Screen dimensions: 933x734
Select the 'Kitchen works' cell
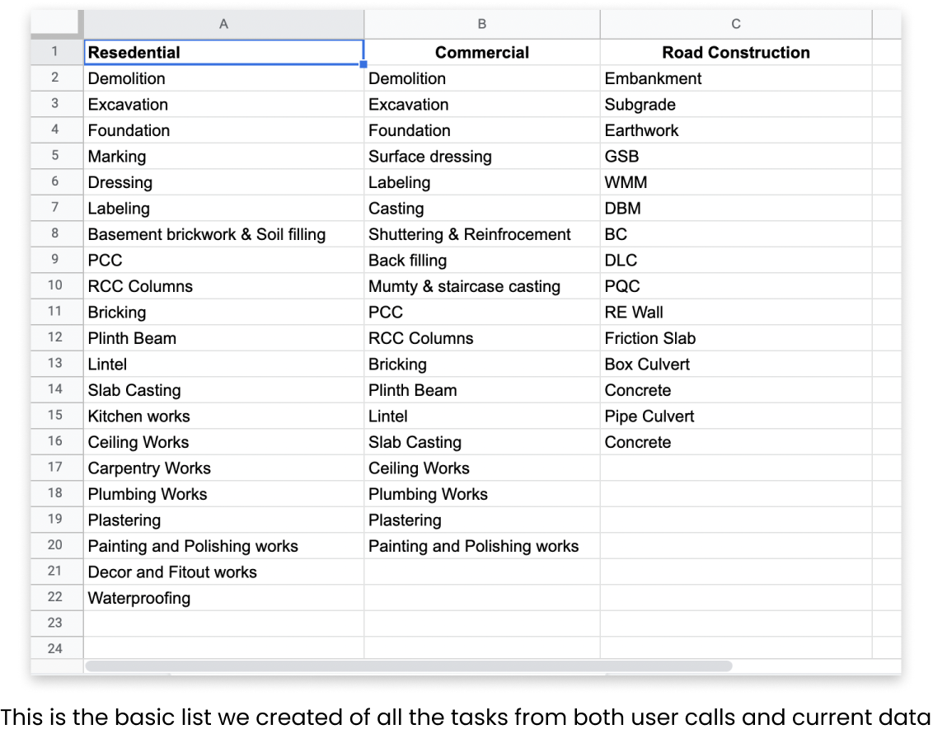point(138,416)
